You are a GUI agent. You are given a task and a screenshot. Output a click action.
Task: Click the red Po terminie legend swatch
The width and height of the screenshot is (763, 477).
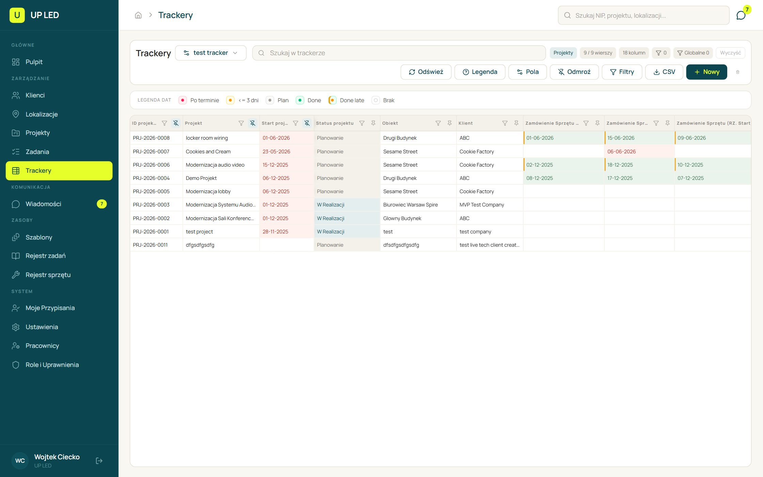pyautogui.click(x=183, y=100)
